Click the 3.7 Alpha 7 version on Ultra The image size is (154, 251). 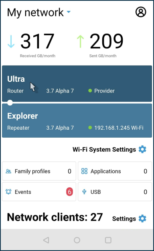click(x=60, y=91)
